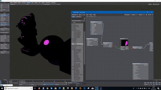The width and height of the screenshot is (161, 90).
Task: Toggle the second rotation axis button at bottom-left
Action: (x=1, y=83)
